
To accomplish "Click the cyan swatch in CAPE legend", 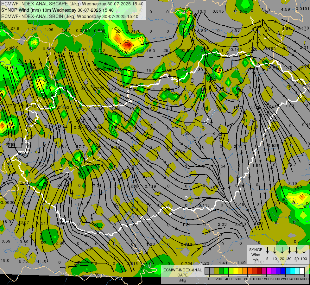I will 293,271.
